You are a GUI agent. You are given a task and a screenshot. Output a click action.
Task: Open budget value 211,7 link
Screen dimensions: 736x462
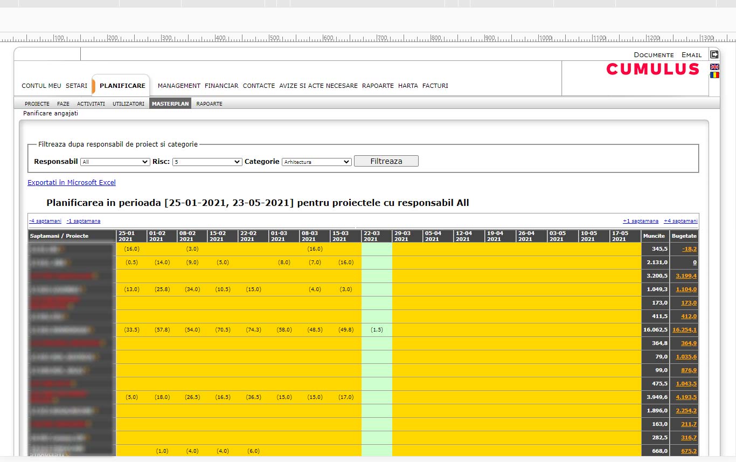tap(689, 424)
